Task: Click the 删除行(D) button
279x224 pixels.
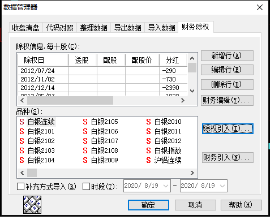Action: [227, 84]
